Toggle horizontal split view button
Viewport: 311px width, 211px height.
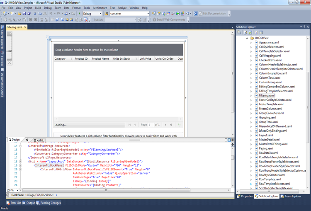(x=229, y=140)
